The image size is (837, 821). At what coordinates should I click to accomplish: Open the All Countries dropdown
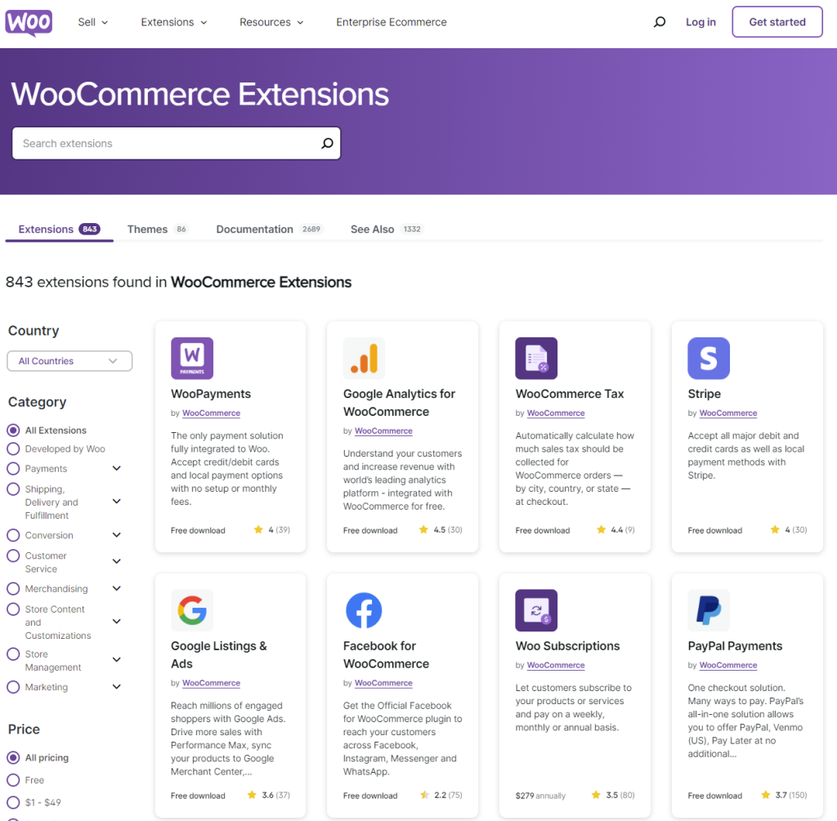point(69,361)
